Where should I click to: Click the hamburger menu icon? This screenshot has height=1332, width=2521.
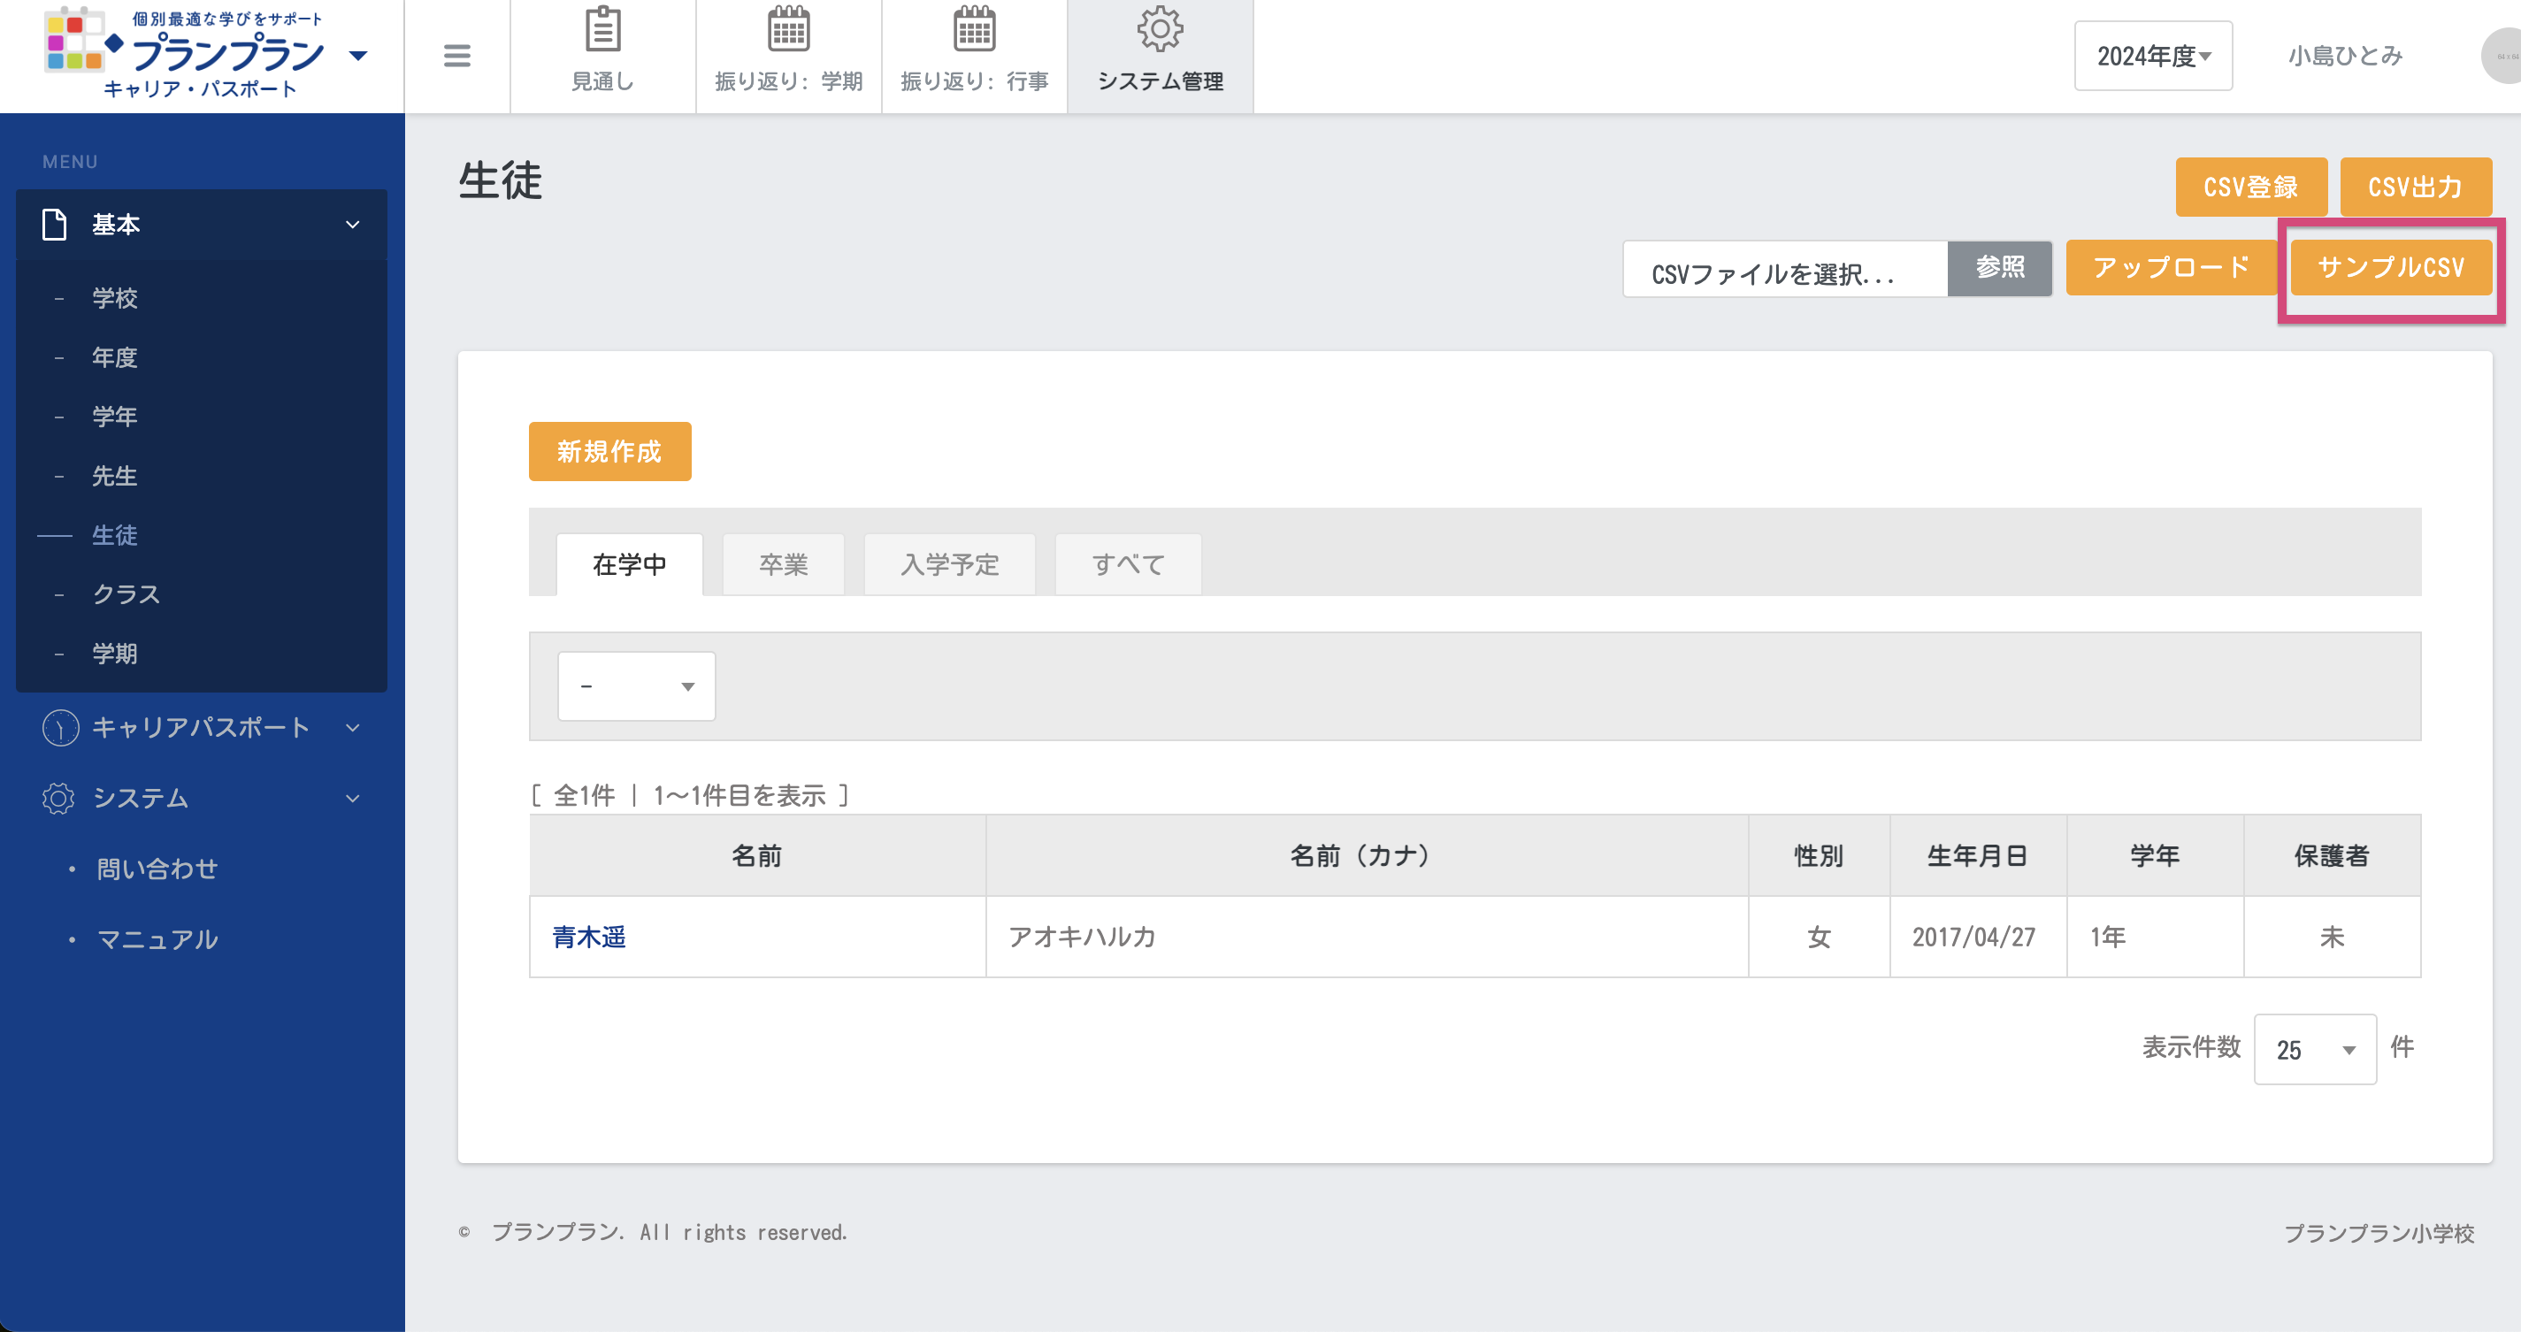click(456, 56)
